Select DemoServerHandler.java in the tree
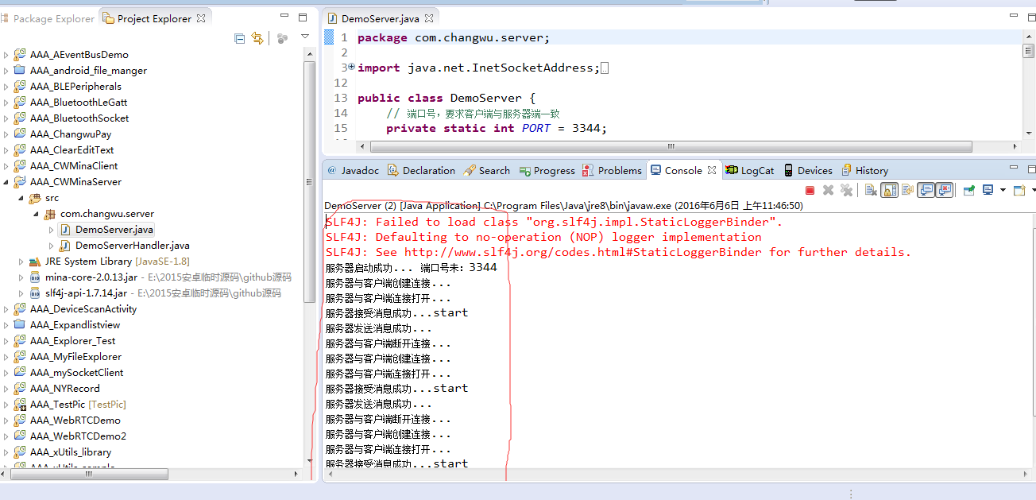The image size is (1036, 500). (132, 246)
